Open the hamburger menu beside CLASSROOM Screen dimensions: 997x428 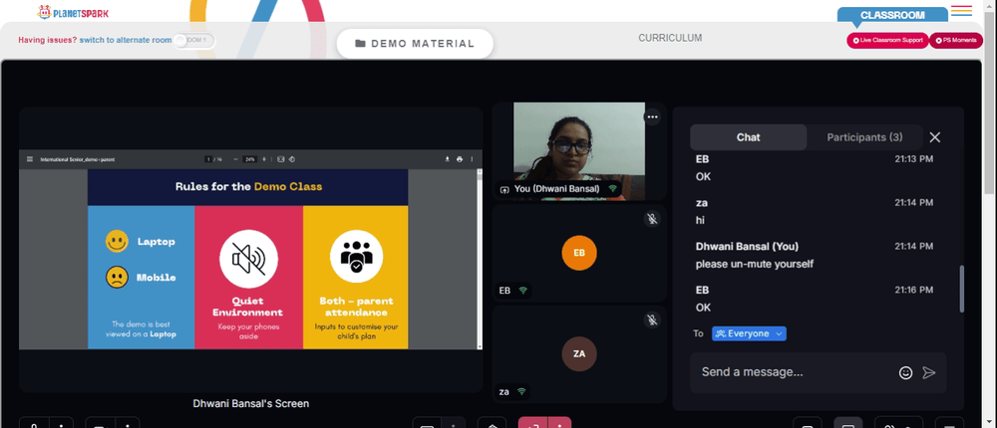(x=961, y=11)
